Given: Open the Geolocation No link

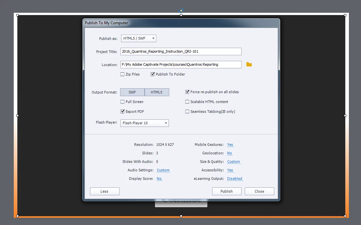Looking at the screenshot, I should tap(229, 153).
